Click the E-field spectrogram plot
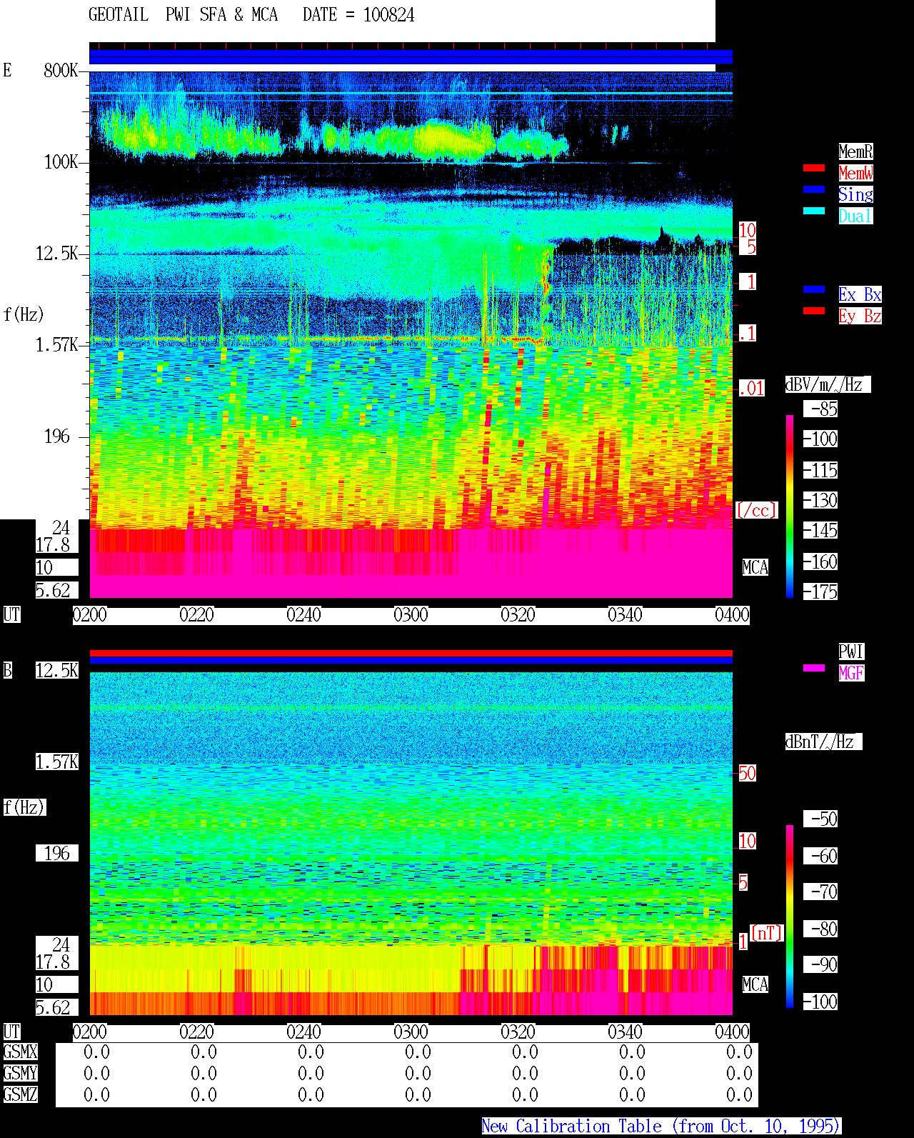The width and height of the screenshot is (914, 1138). coord(411,334)
